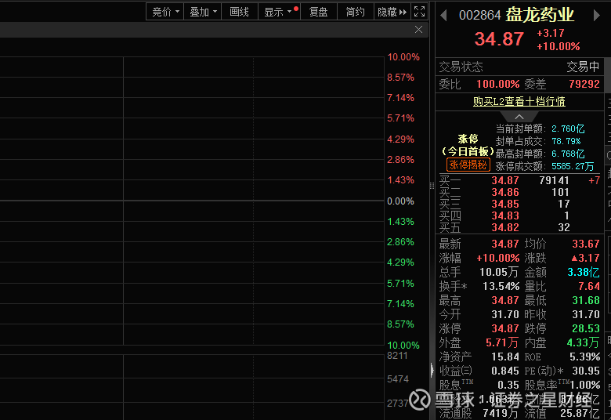This screenshot has height=420, width=611.
Task: Toggle fullscreen chart icon
Action: (419, 12)
